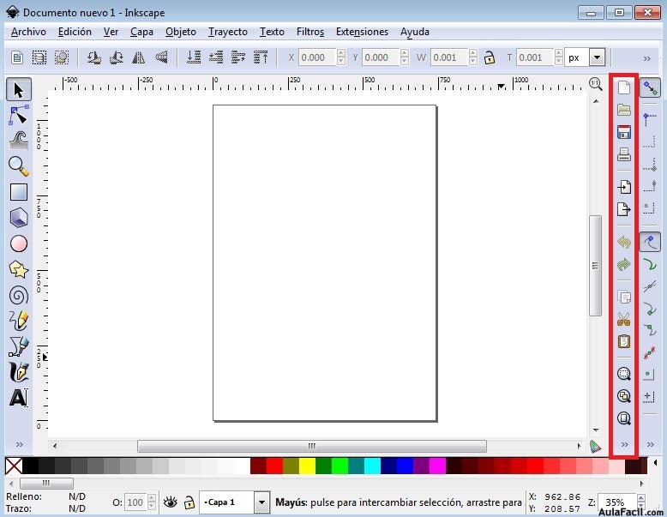The height and width of the screenshot is (517, 667).
Task: Click the no-color X swatch
Action: [x=14, y=466]
